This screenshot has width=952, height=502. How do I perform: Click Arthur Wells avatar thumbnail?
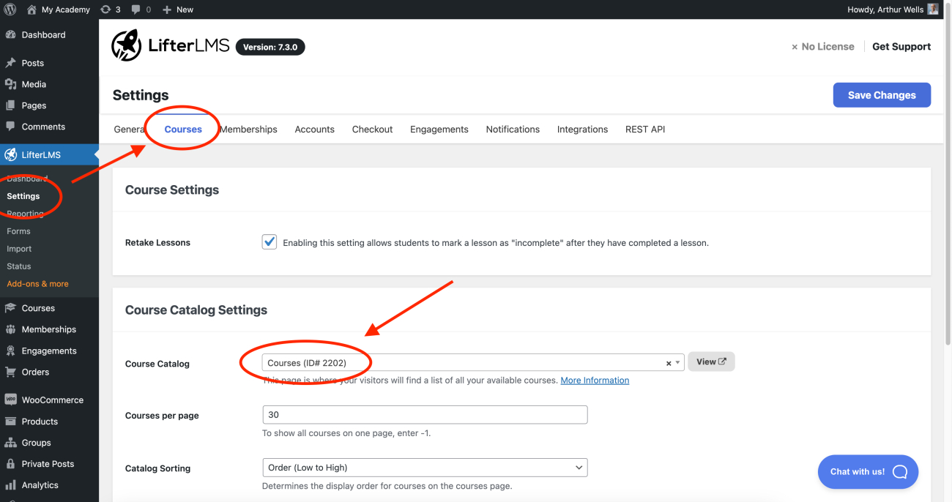[x=933, y=10]
